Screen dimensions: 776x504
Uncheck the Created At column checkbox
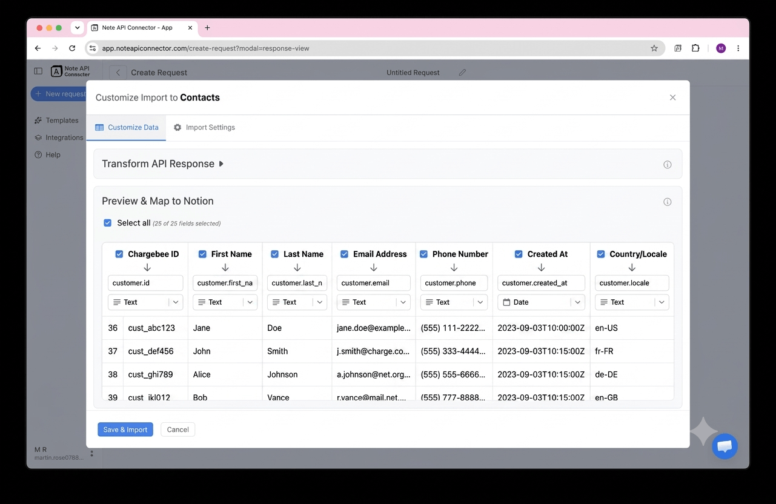pyautogui.click(x=519, y=254)
